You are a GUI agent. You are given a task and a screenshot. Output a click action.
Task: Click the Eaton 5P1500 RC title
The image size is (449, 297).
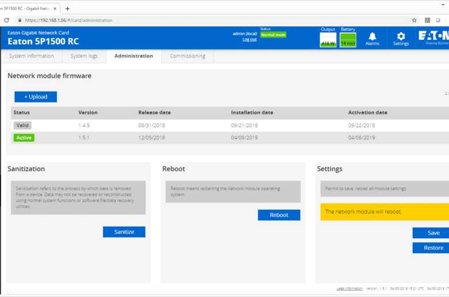[43, 41]
